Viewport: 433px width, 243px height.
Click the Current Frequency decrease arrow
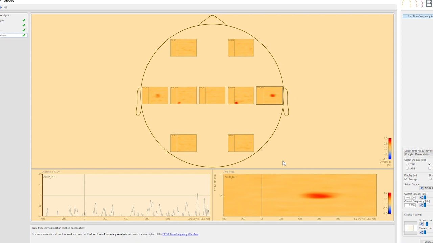tap(421, 205)
